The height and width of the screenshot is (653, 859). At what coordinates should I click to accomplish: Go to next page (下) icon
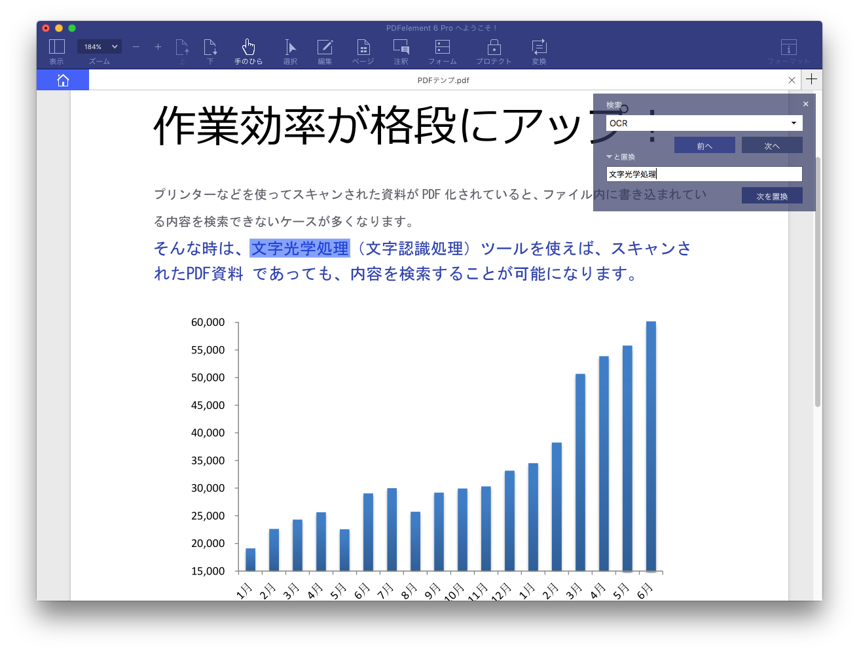click(210, 47)
